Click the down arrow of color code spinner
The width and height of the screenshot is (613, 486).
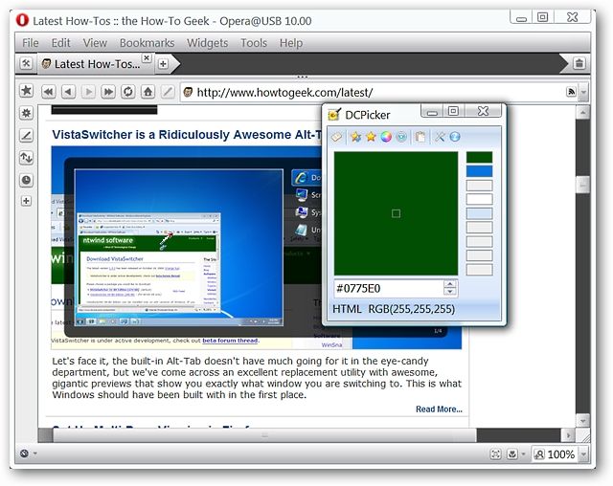point(450,292)
